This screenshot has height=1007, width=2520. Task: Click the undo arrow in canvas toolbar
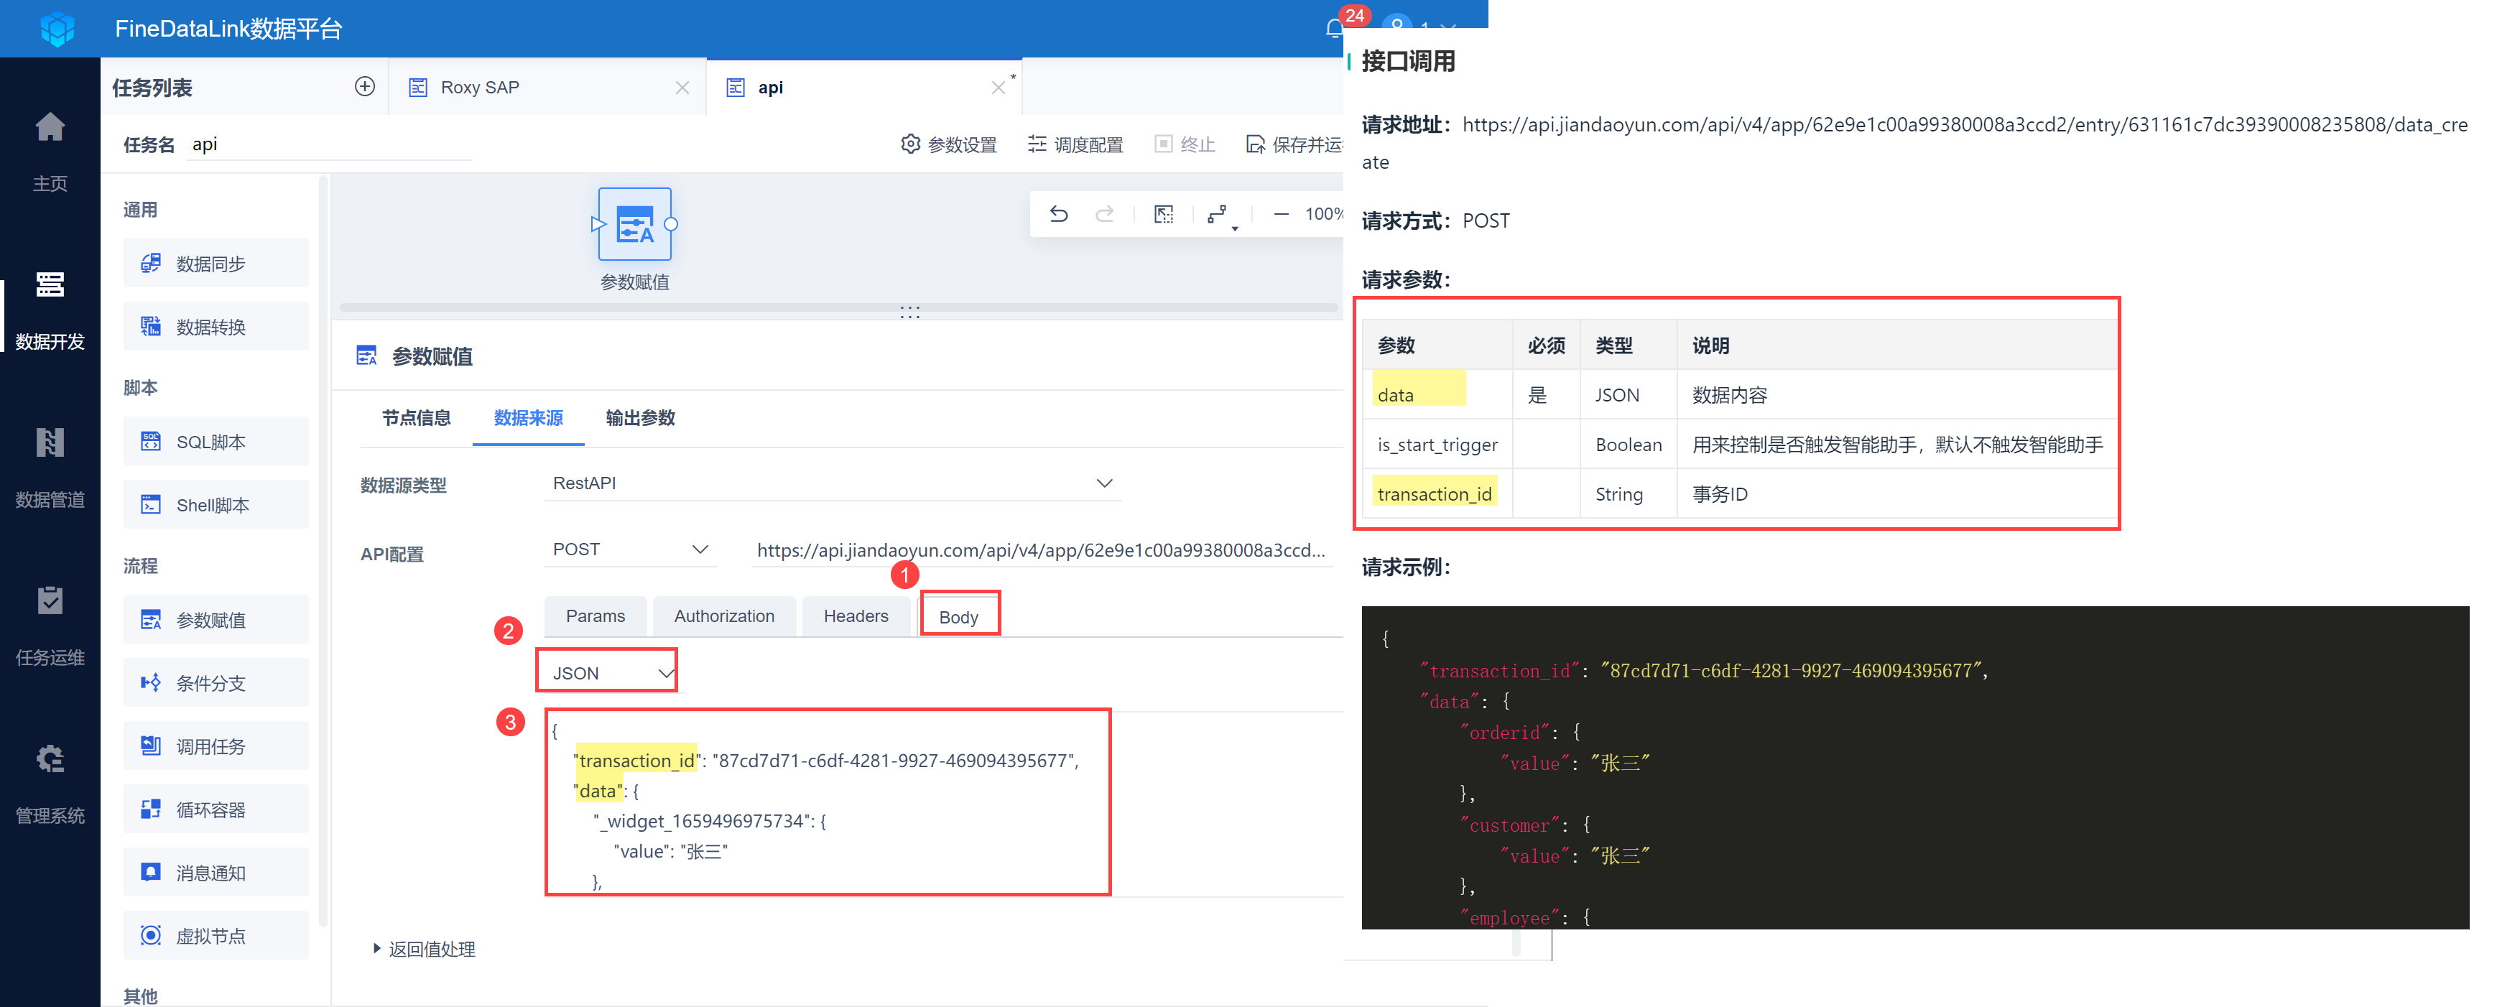[x=1058, y=214]
